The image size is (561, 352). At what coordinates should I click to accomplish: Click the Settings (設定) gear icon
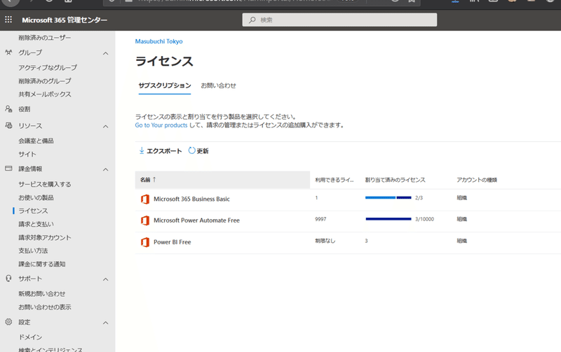(8, 322)
